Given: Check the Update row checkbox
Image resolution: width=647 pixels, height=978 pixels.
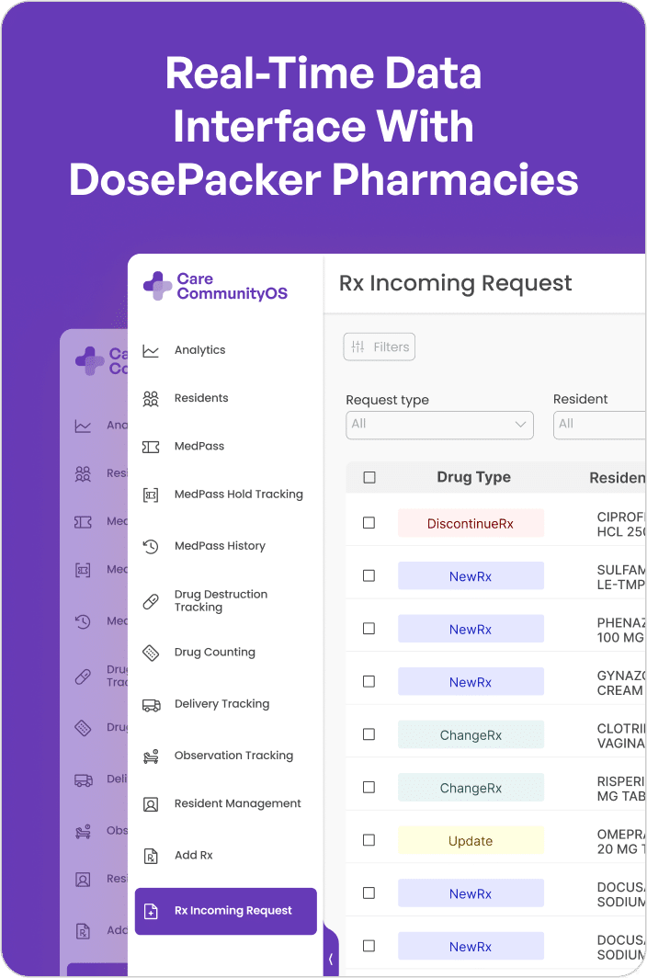Looking at the screenshot, I should point(369,840).
